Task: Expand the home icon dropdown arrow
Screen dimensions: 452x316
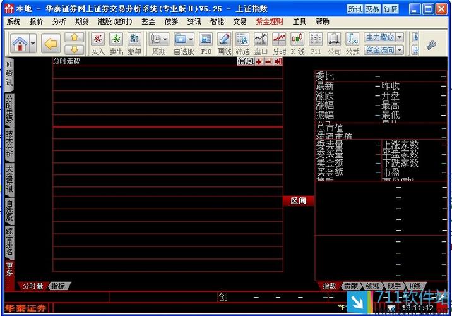Action: point(33,43)
